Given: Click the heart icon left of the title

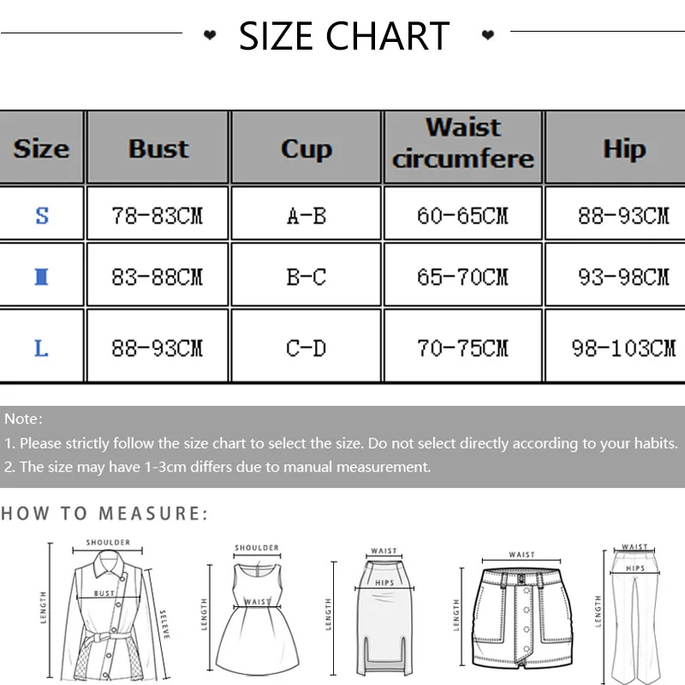Looking at the screenshot, I should pyautogui.click(x=210, y=35).
